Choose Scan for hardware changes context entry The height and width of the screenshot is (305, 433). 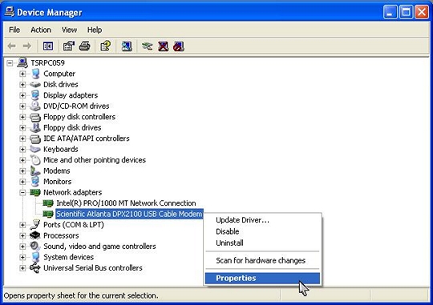click(262, 260)
